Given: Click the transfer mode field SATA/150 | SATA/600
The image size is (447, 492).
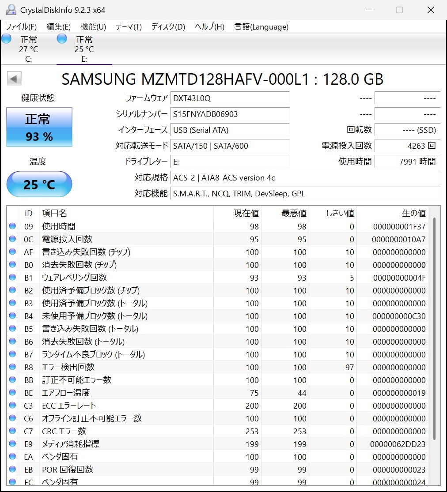Looking at the screenshot, I should click(230, 146).
